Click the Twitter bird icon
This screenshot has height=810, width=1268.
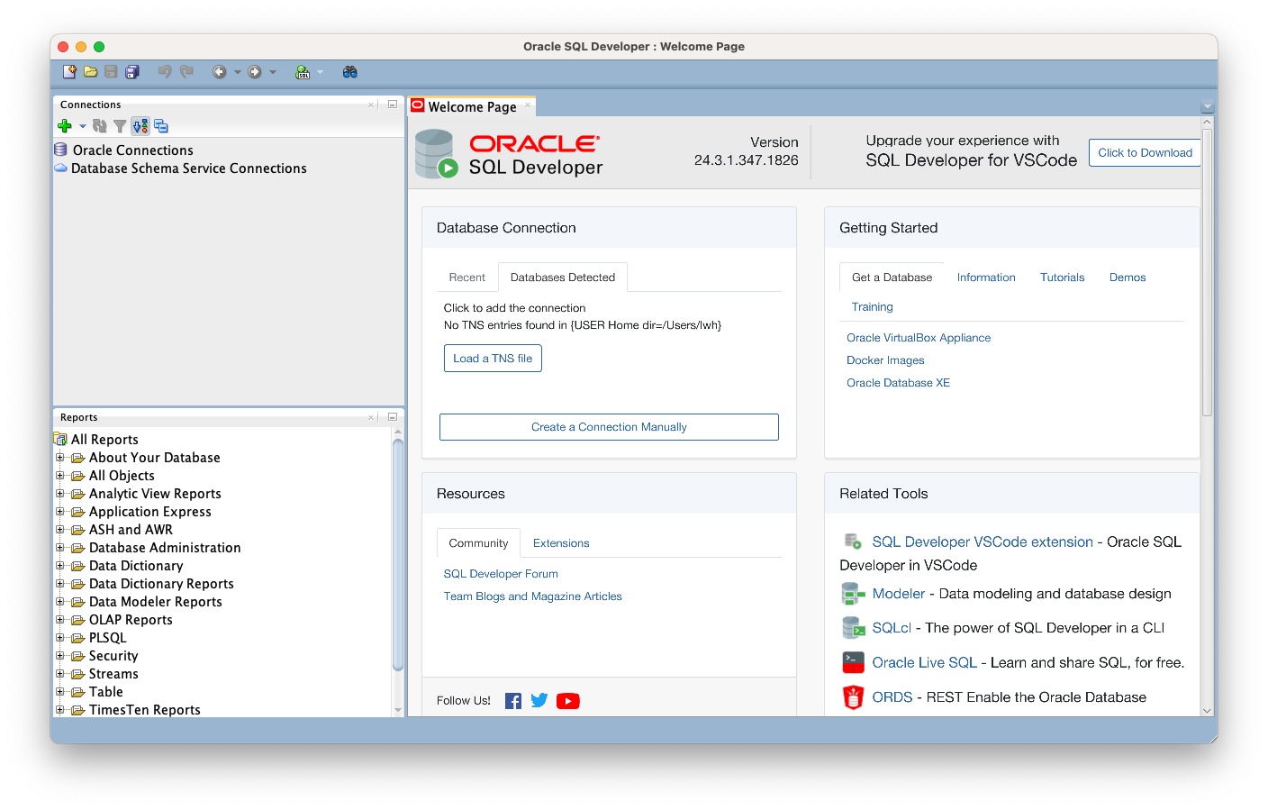[539, 700]
